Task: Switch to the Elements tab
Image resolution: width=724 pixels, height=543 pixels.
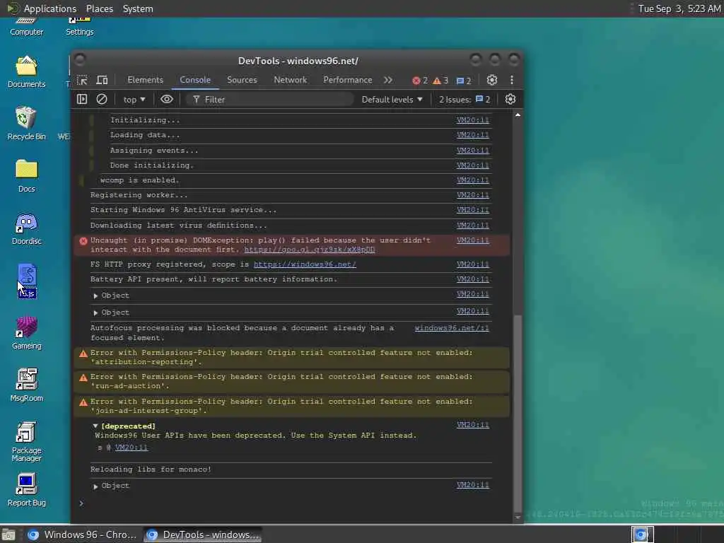Action: (x=146, y=80)
